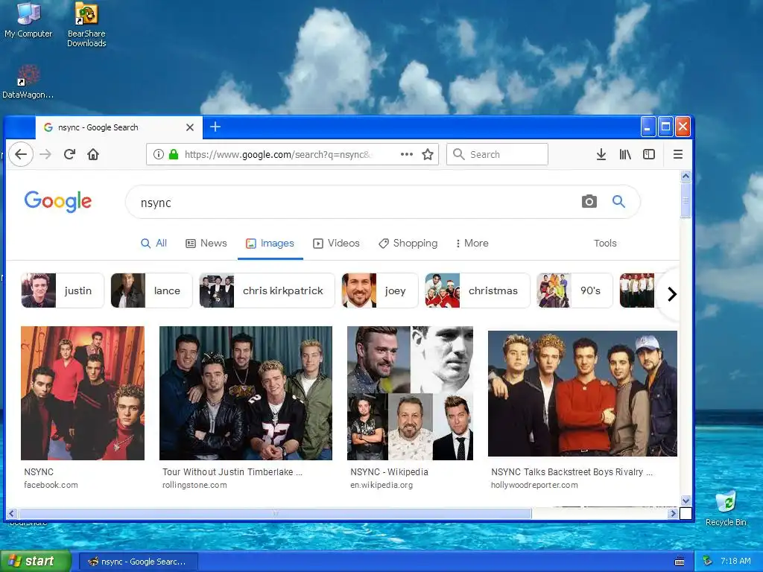The width and height of the screenshot is (763, 572).
Task: Click Tour Without Justin Timberlake caption
Action: point(232,471)
